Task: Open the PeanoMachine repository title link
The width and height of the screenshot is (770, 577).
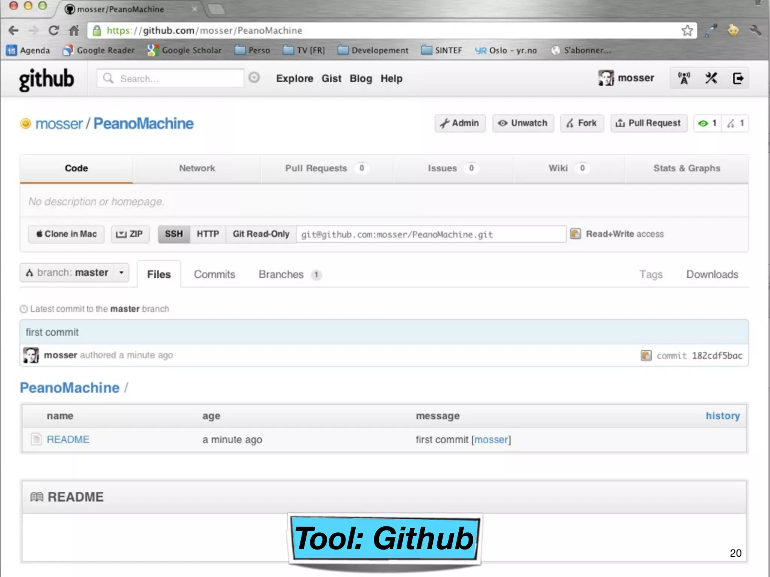Action: pyautogui.click(x=143, y=124)
